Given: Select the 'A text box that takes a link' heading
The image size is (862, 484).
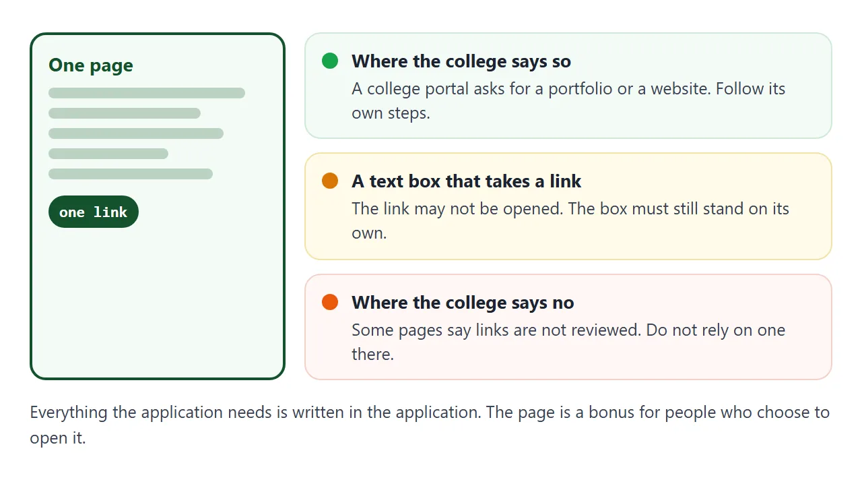Looking at the screenshot, I should click(467, 181).
